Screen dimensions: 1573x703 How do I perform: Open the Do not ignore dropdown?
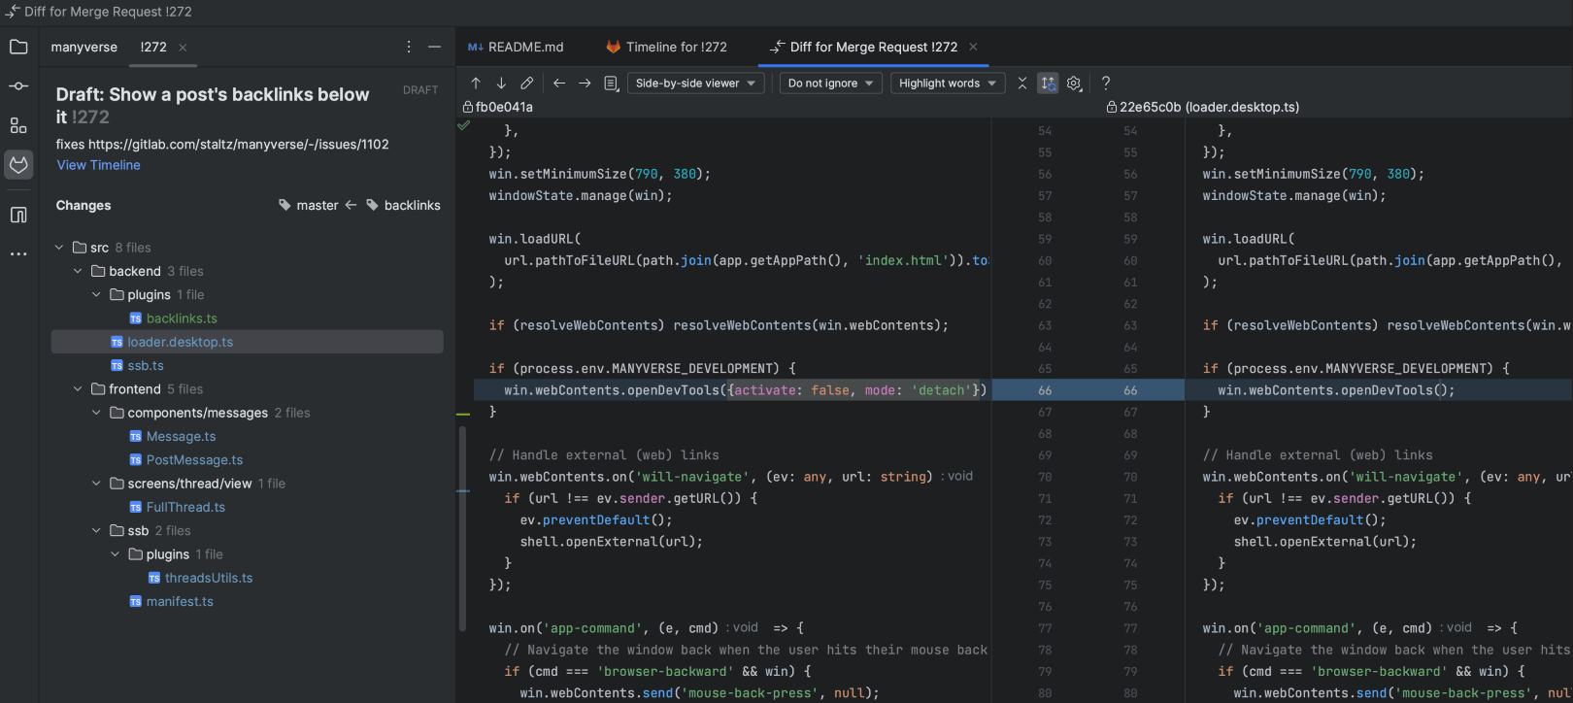pyautogui.click(x=830, y=84)
